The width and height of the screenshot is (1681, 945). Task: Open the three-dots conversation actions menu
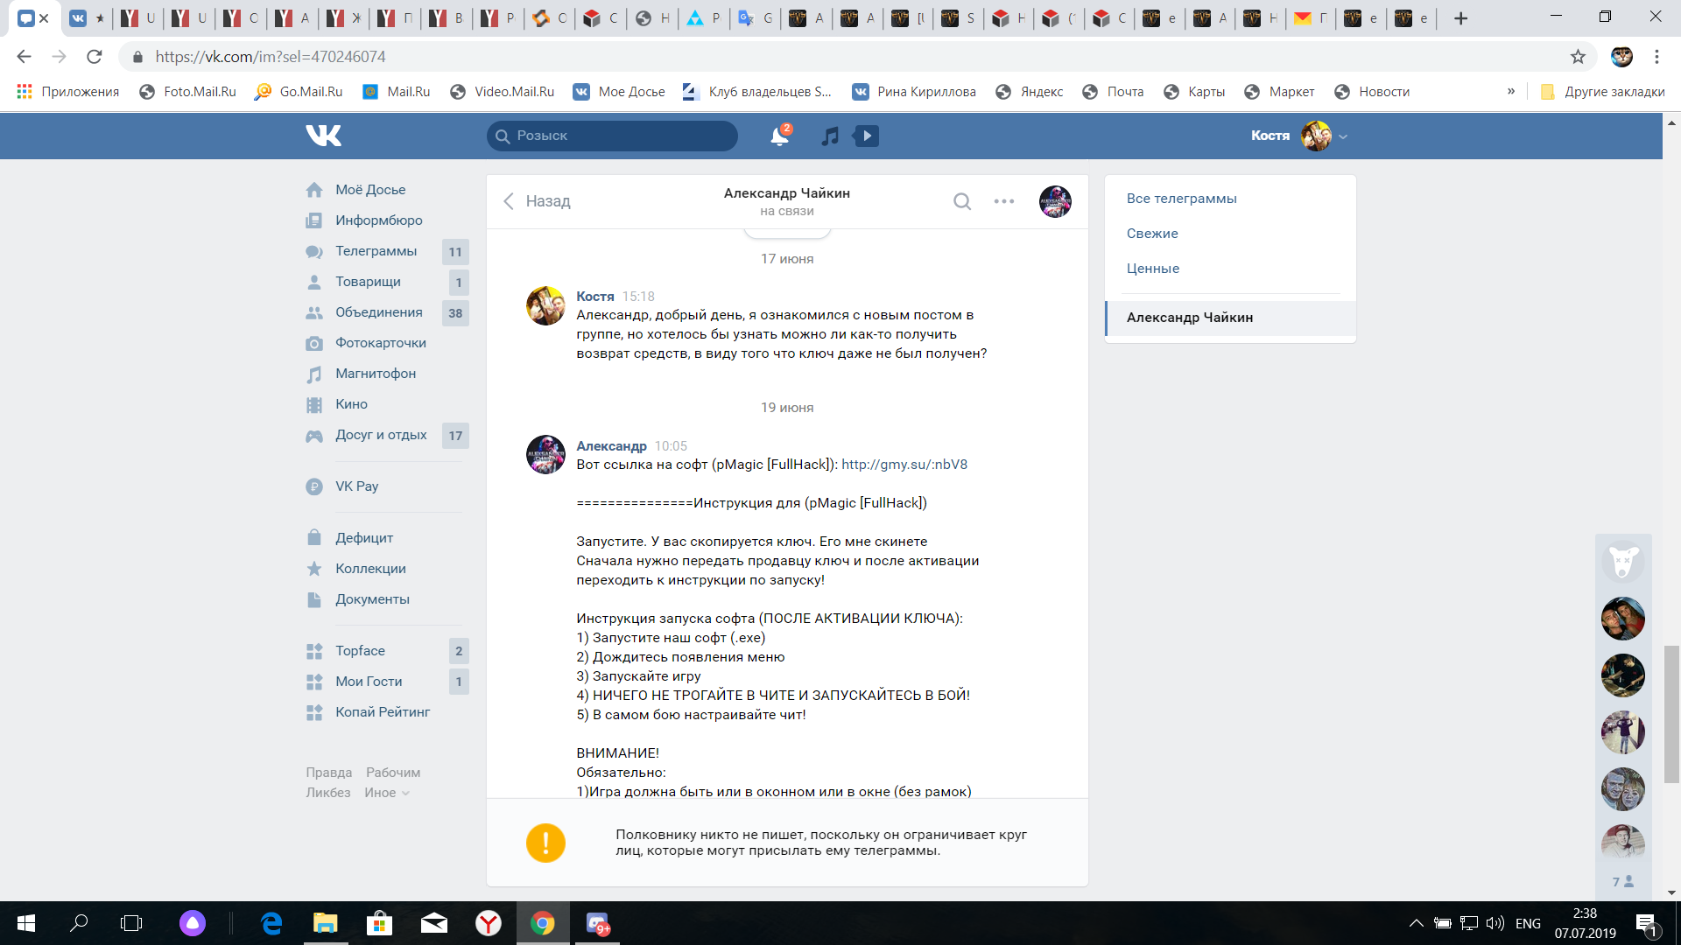pos(1004,201)
